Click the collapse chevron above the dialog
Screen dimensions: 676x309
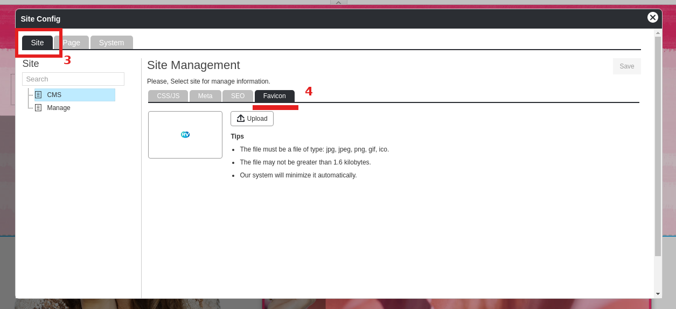click(x=338, y=3)
